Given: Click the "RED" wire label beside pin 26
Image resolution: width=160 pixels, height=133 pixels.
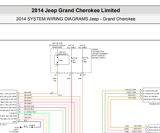Looking at the screenshot, I should [x=80, y=78].
